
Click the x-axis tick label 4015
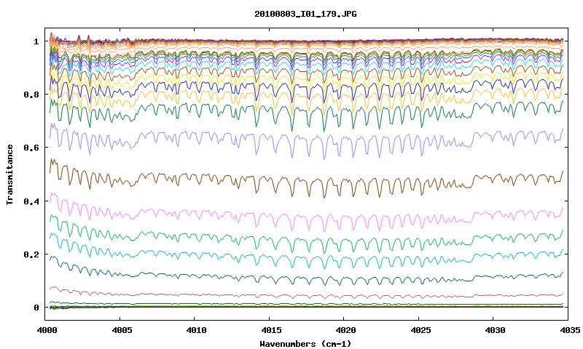[x=270, y=329]
